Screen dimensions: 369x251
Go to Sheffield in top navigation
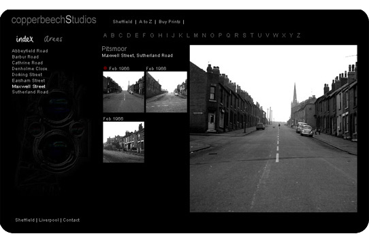pos(123,22)
